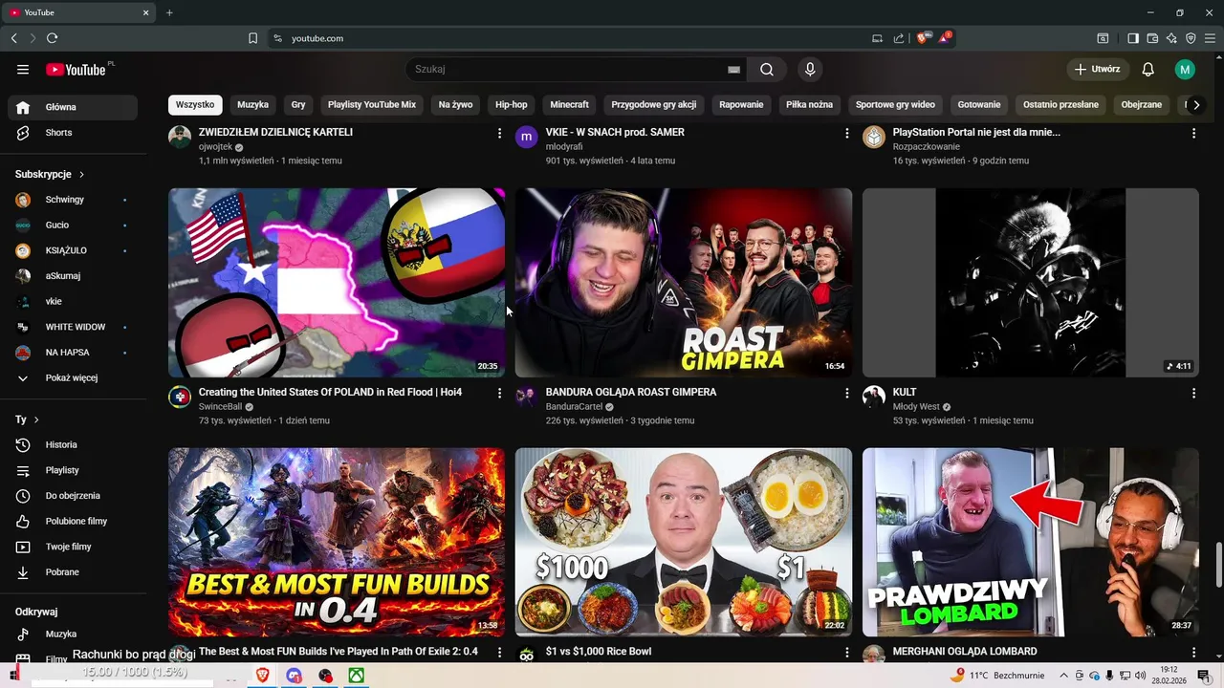The width and height of the screenshot is (1224, 688).
Task: Open more options for Creating the United States Of POLAND
Action: 499,393
